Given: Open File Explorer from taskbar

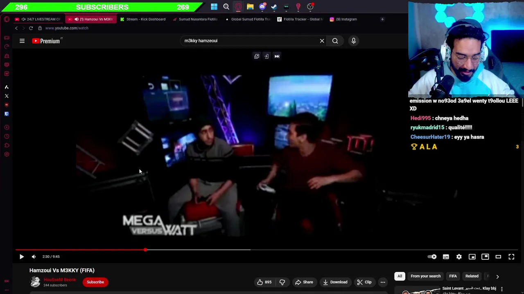Looking at the screenshot, I should 250,7.
